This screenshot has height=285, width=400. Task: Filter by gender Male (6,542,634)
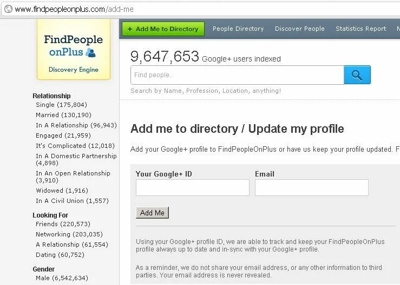point(62,278)
